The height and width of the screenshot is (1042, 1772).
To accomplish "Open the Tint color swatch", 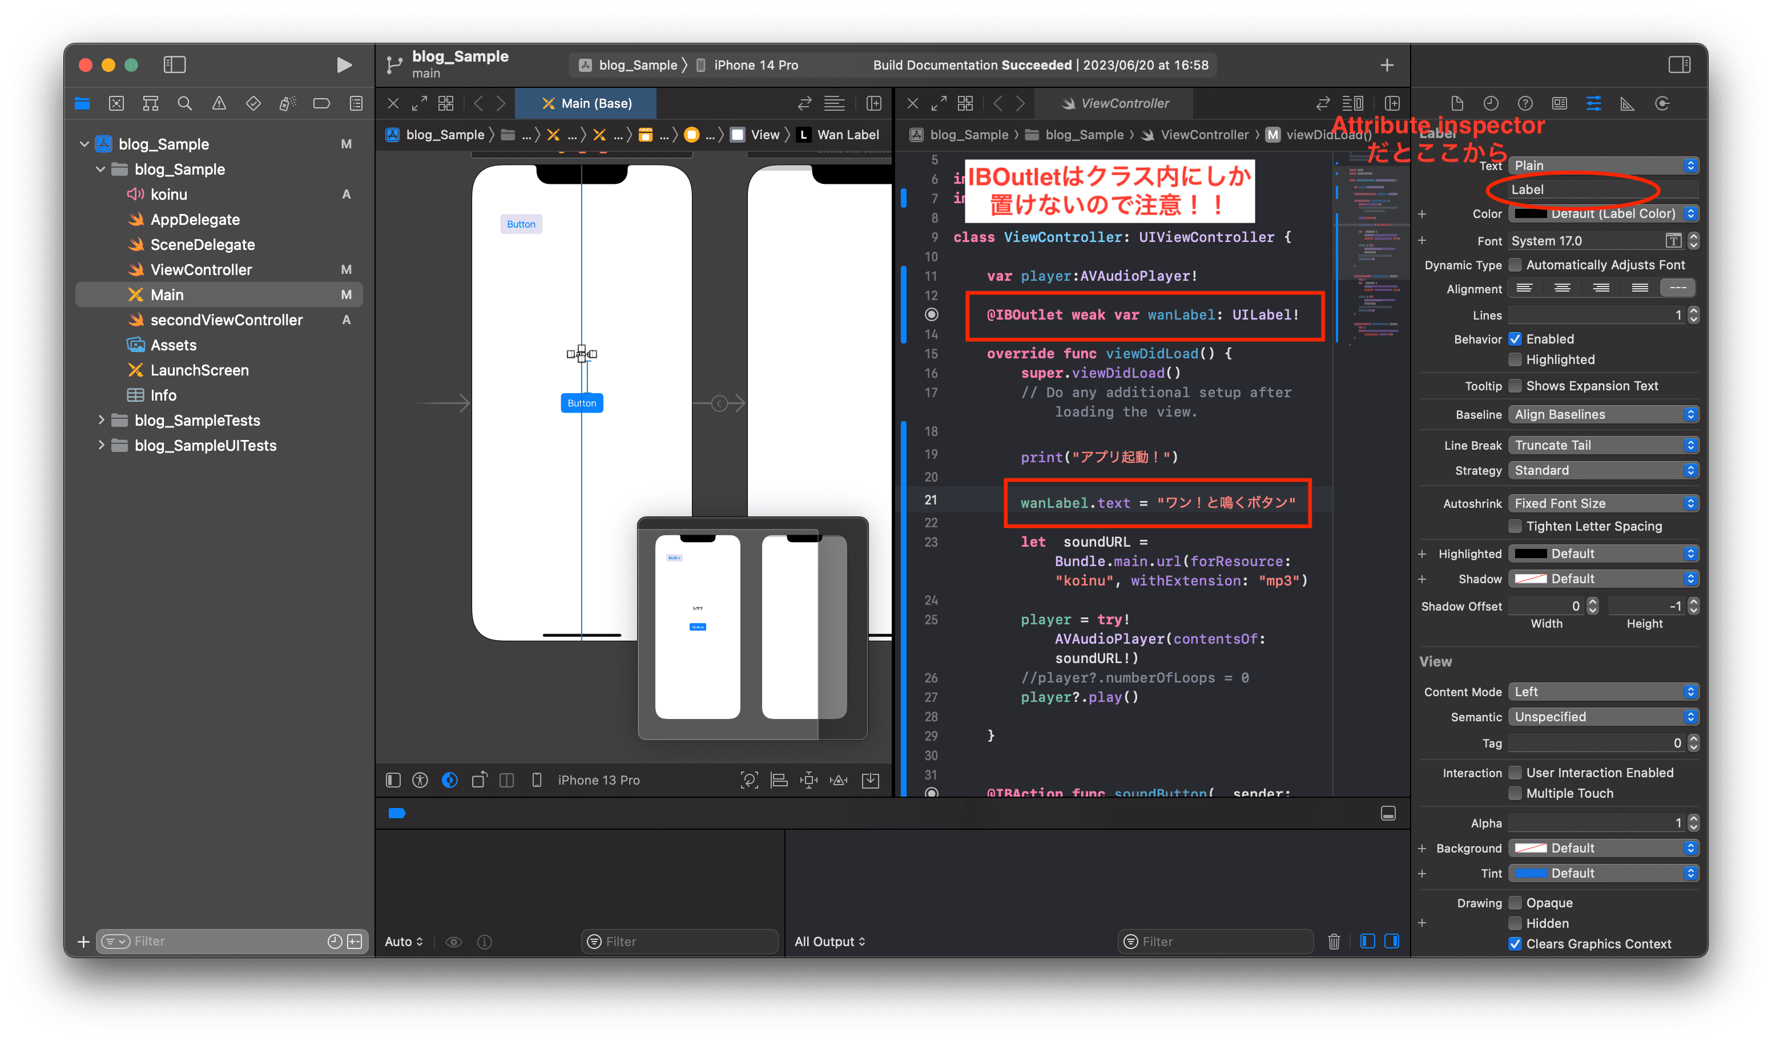I will coord(1531,873).
